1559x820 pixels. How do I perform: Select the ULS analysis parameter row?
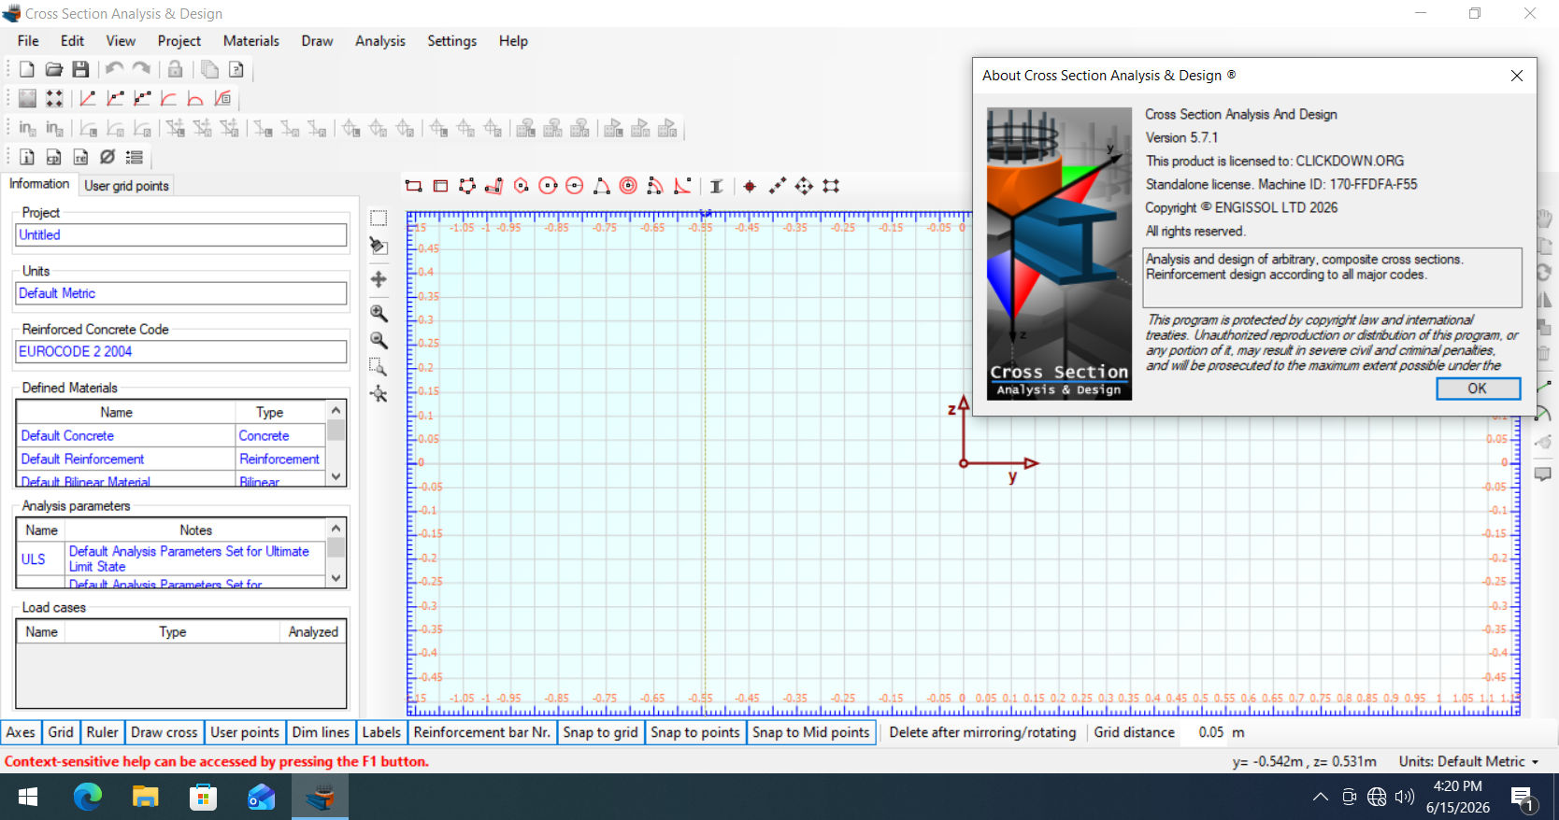(x=172, y=559)
